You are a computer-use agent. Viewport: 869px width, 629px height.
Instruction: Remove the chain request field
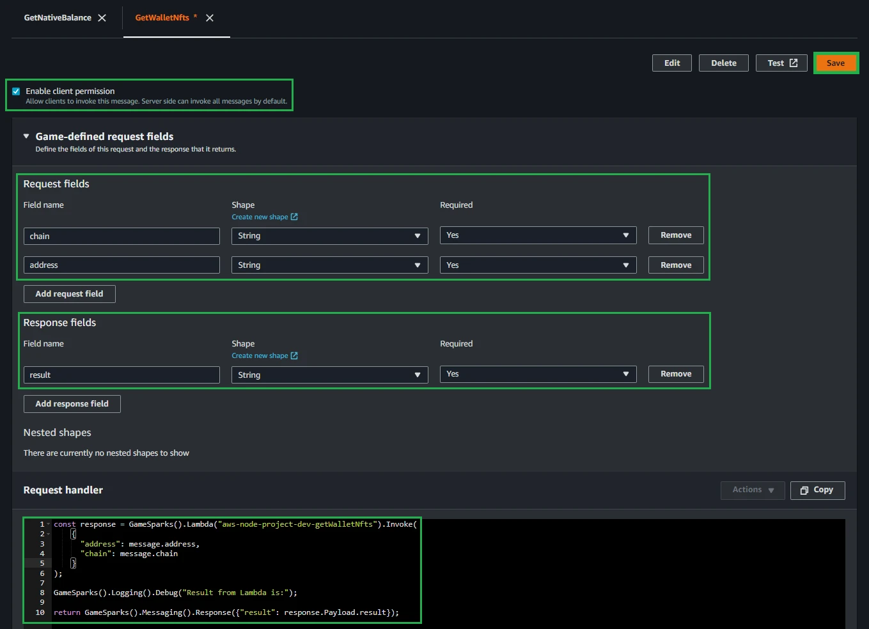675,235
